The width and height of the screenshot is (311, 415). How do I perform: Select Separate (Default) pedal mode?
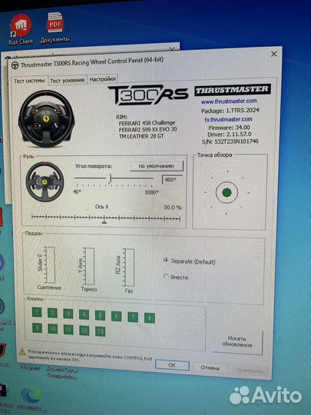pyautogui.click(x=189, y=261)
